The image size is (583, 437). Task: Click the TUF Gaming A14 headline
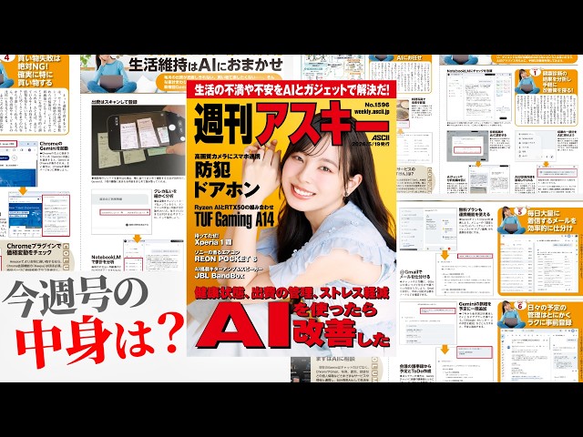234,220
